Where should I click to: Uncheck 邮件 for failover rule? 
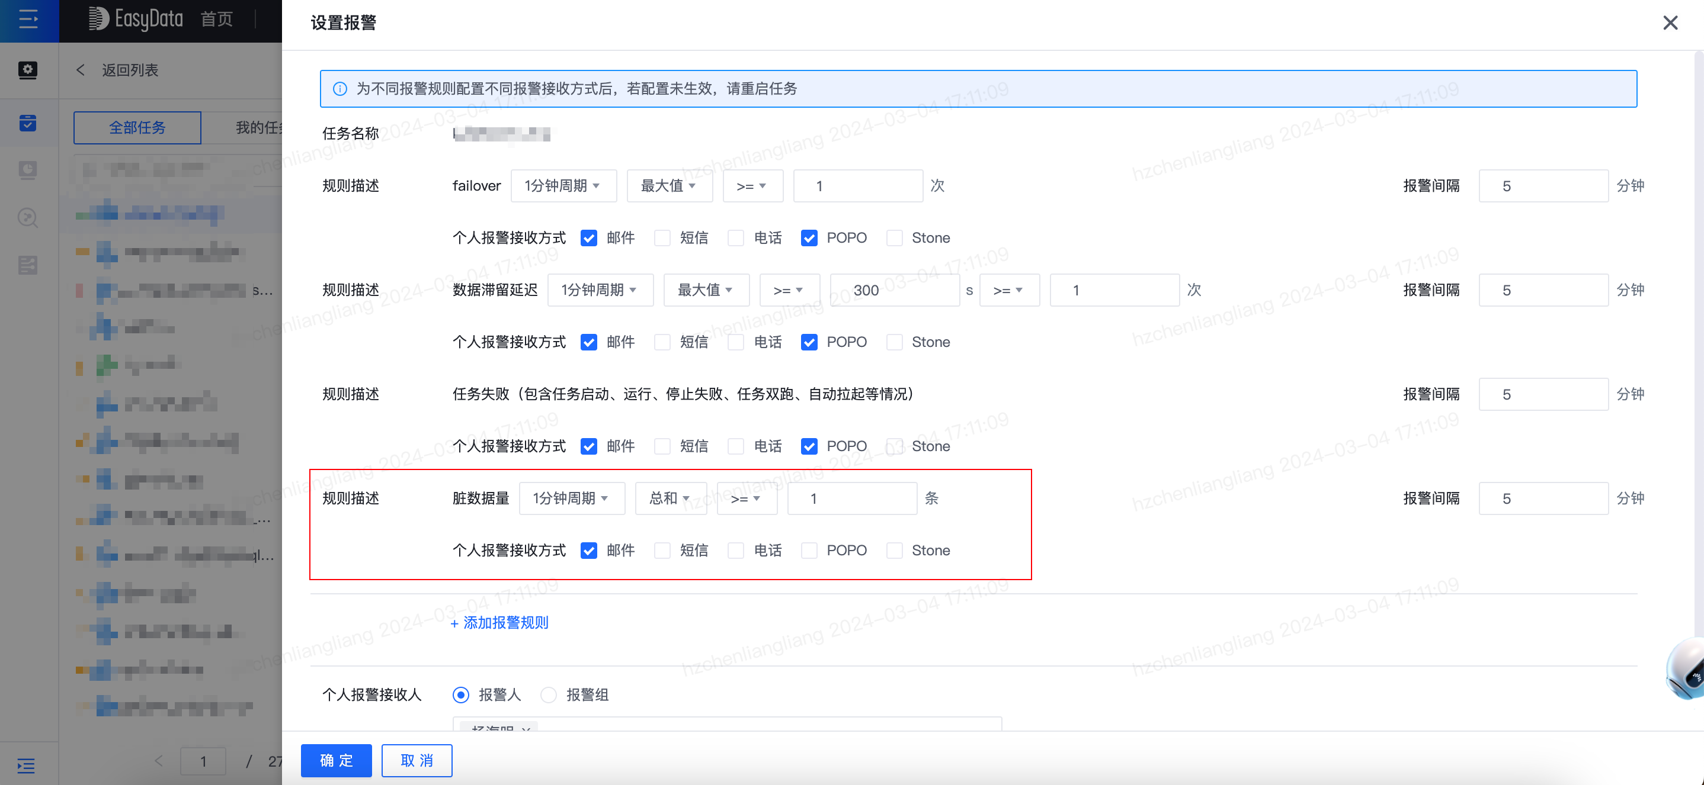click(589, 239)
